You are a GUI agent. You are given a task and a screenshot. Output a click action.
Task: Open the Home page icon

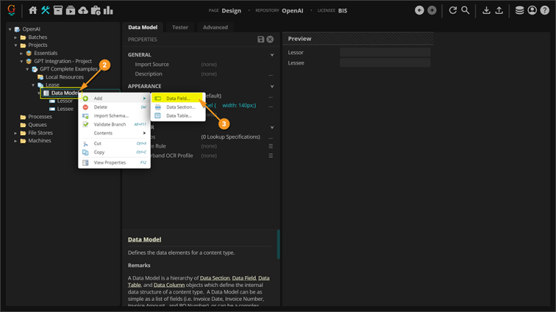tap(33, 10)
